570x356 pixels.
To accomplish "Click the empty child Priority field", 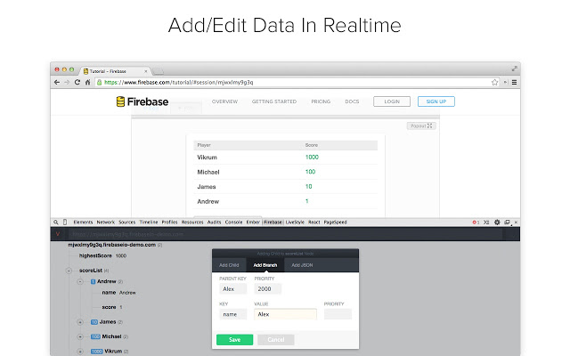I will pyautogui.click(x=338, y=314).
